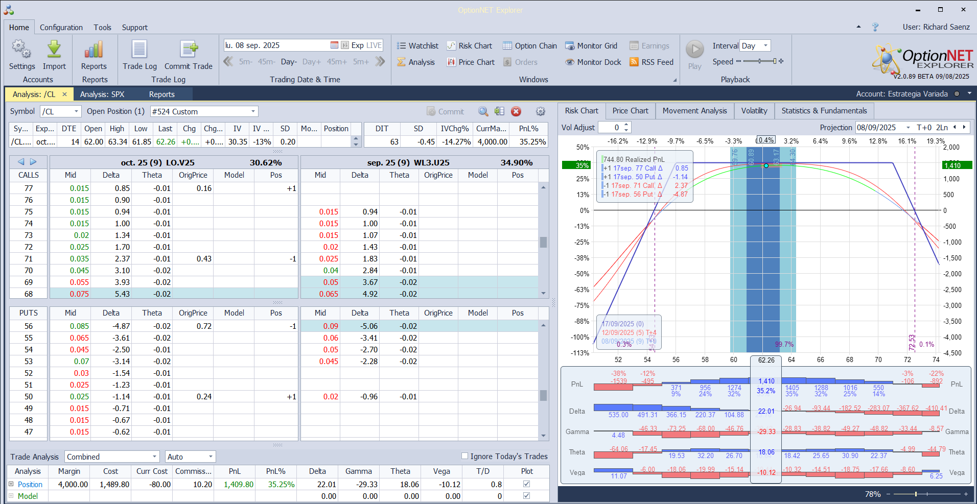Open the Statistics & Fundamentals tab
Image resolution: width=977 pixels, height=504 pixels.
pyautogui.click(x=824, y=111)
